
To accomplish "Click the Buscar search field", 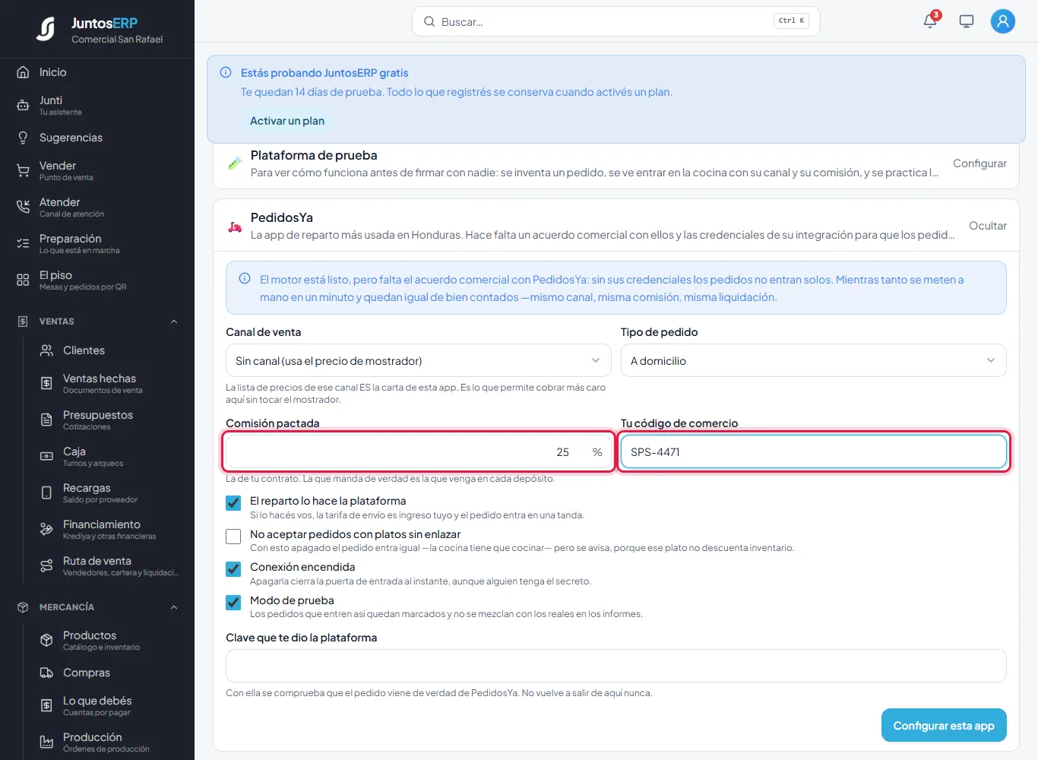I will pos(616,21).
